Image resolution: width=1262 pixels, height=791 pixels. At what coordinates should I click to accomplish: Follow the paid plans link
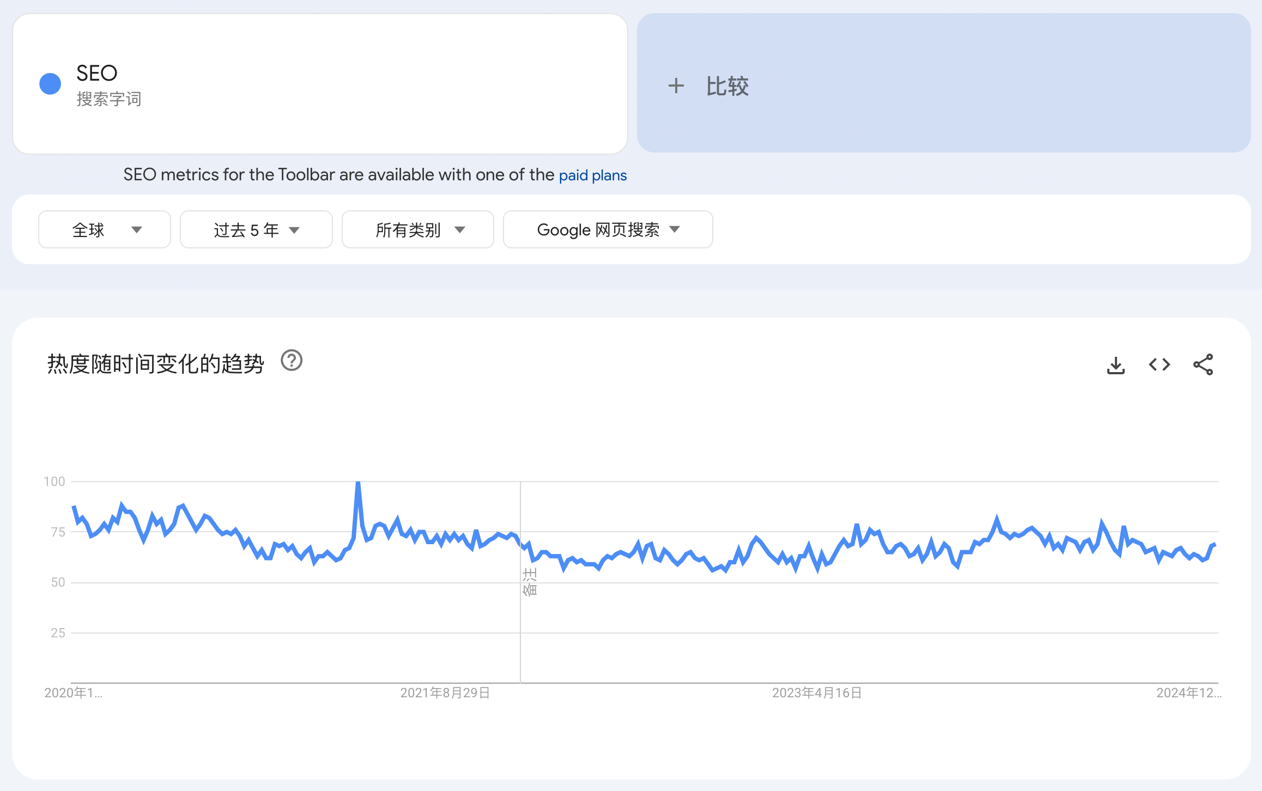point(593,175)
